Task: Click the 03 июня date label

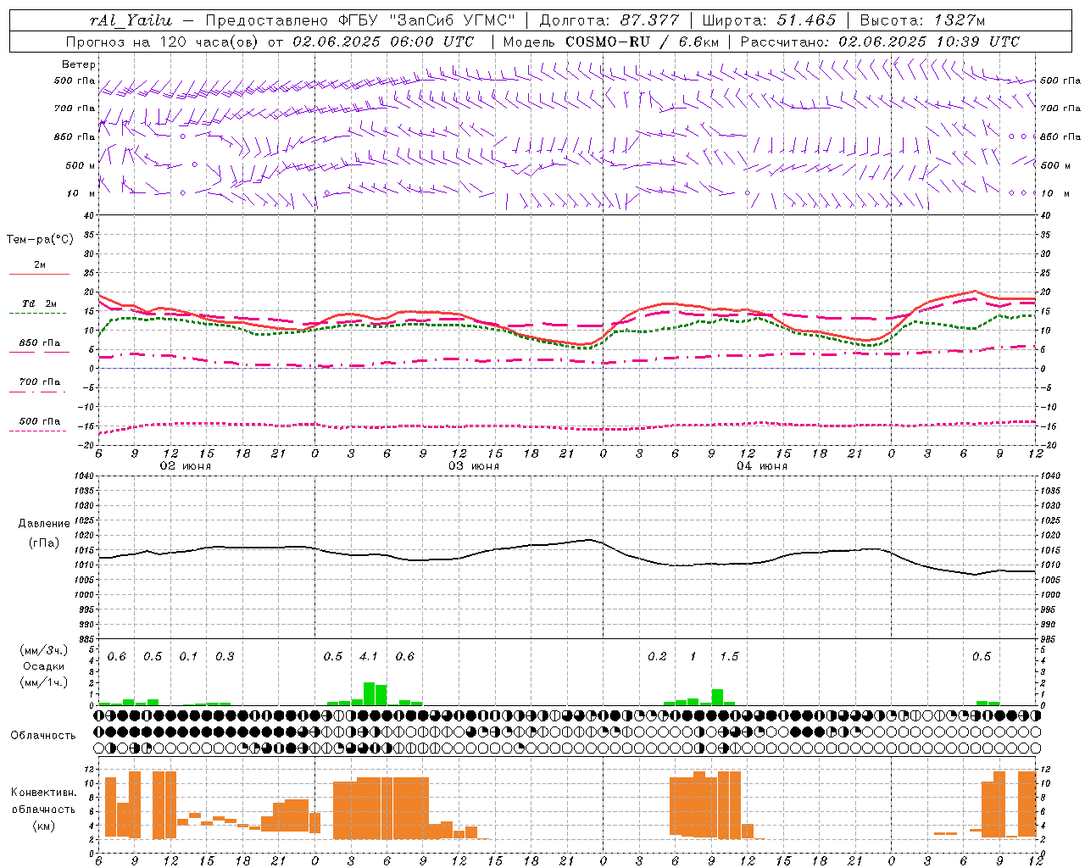Action: (473, 466)
